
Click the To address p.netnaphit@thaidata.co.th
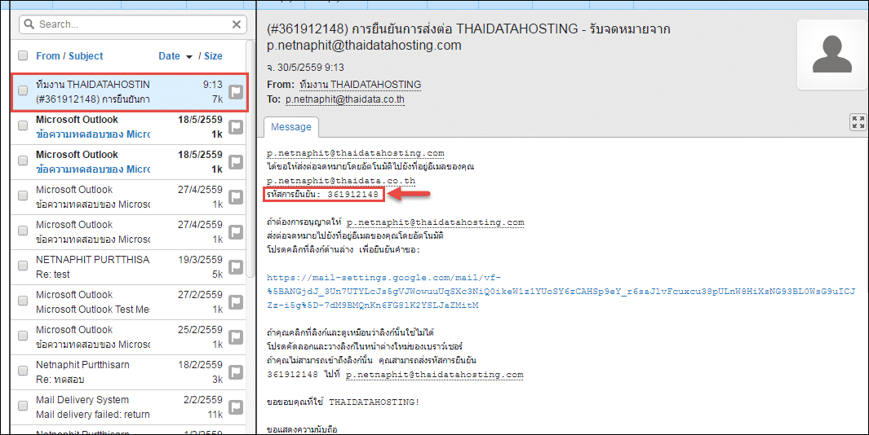(x=344, y=99)
